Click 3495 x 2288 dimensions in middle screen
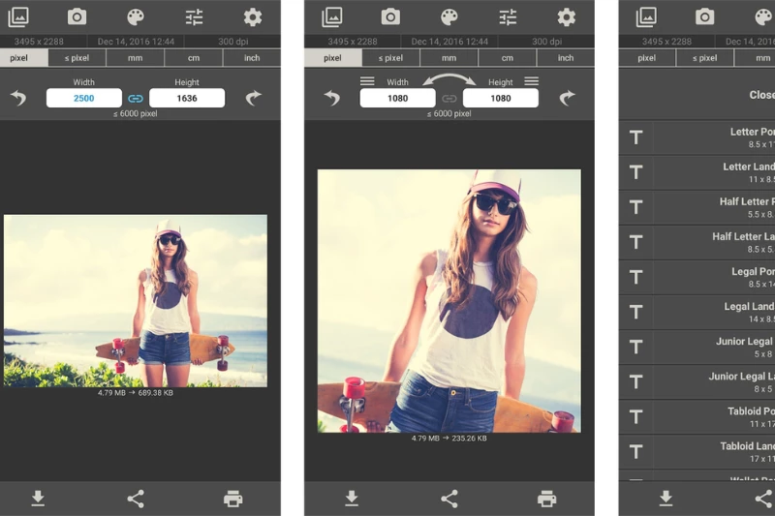 pyautogui.click(x=353, y=42)
